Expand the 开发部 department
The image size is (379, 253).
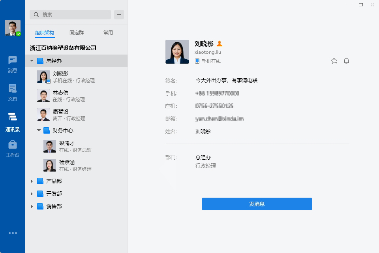32,194
